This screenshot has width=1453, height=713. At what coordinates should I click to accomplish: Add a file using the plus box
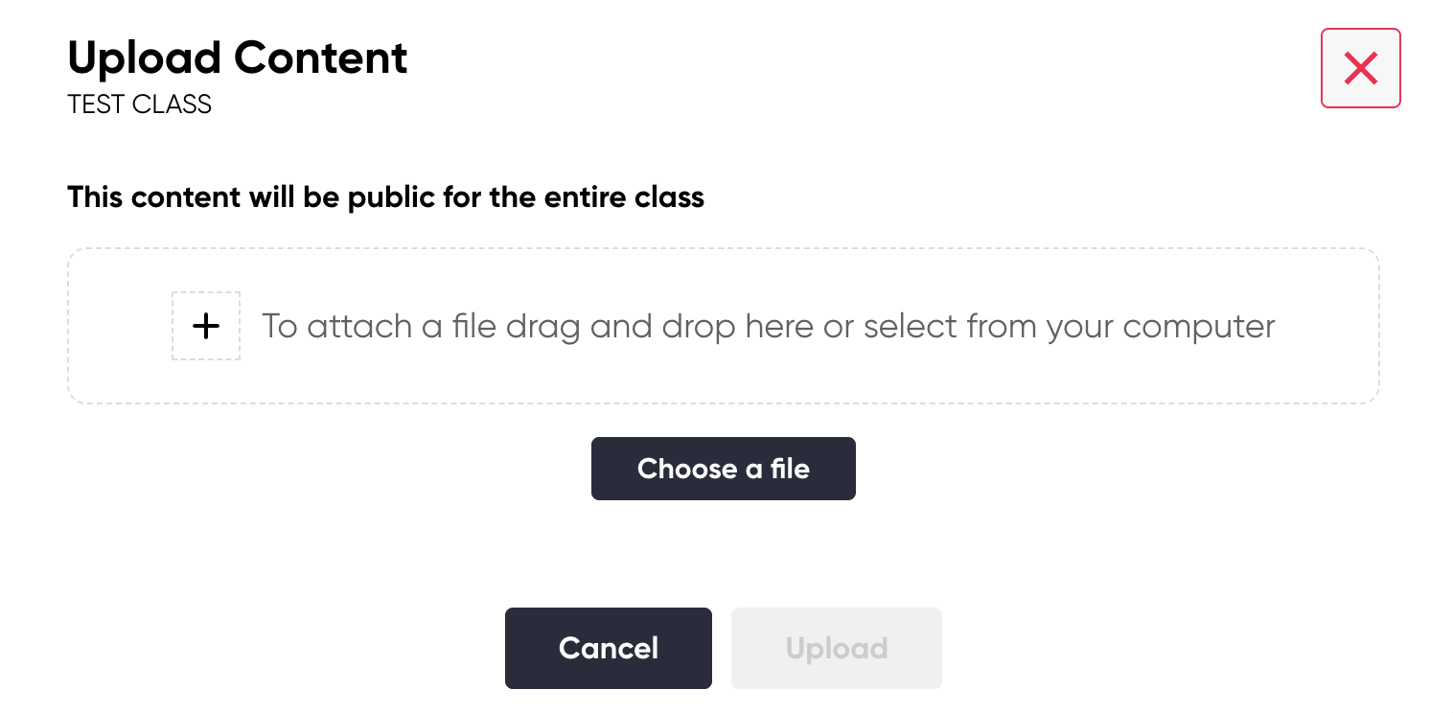[x=206, y=327]
